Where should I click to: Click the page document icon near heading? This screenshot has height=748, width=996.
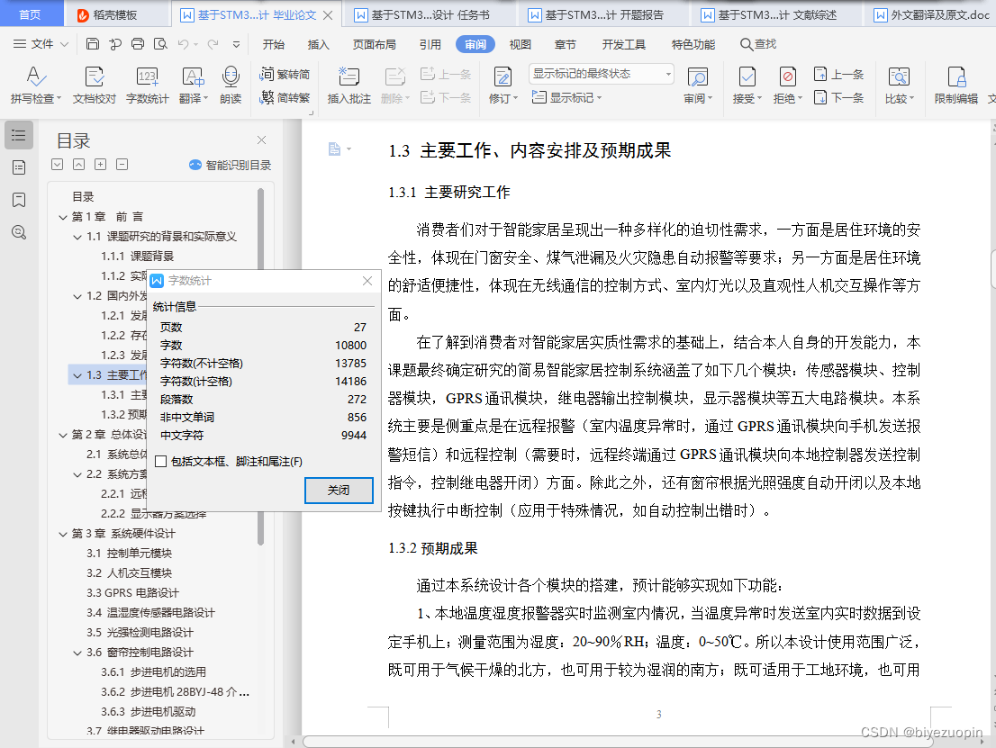(334, 149)
